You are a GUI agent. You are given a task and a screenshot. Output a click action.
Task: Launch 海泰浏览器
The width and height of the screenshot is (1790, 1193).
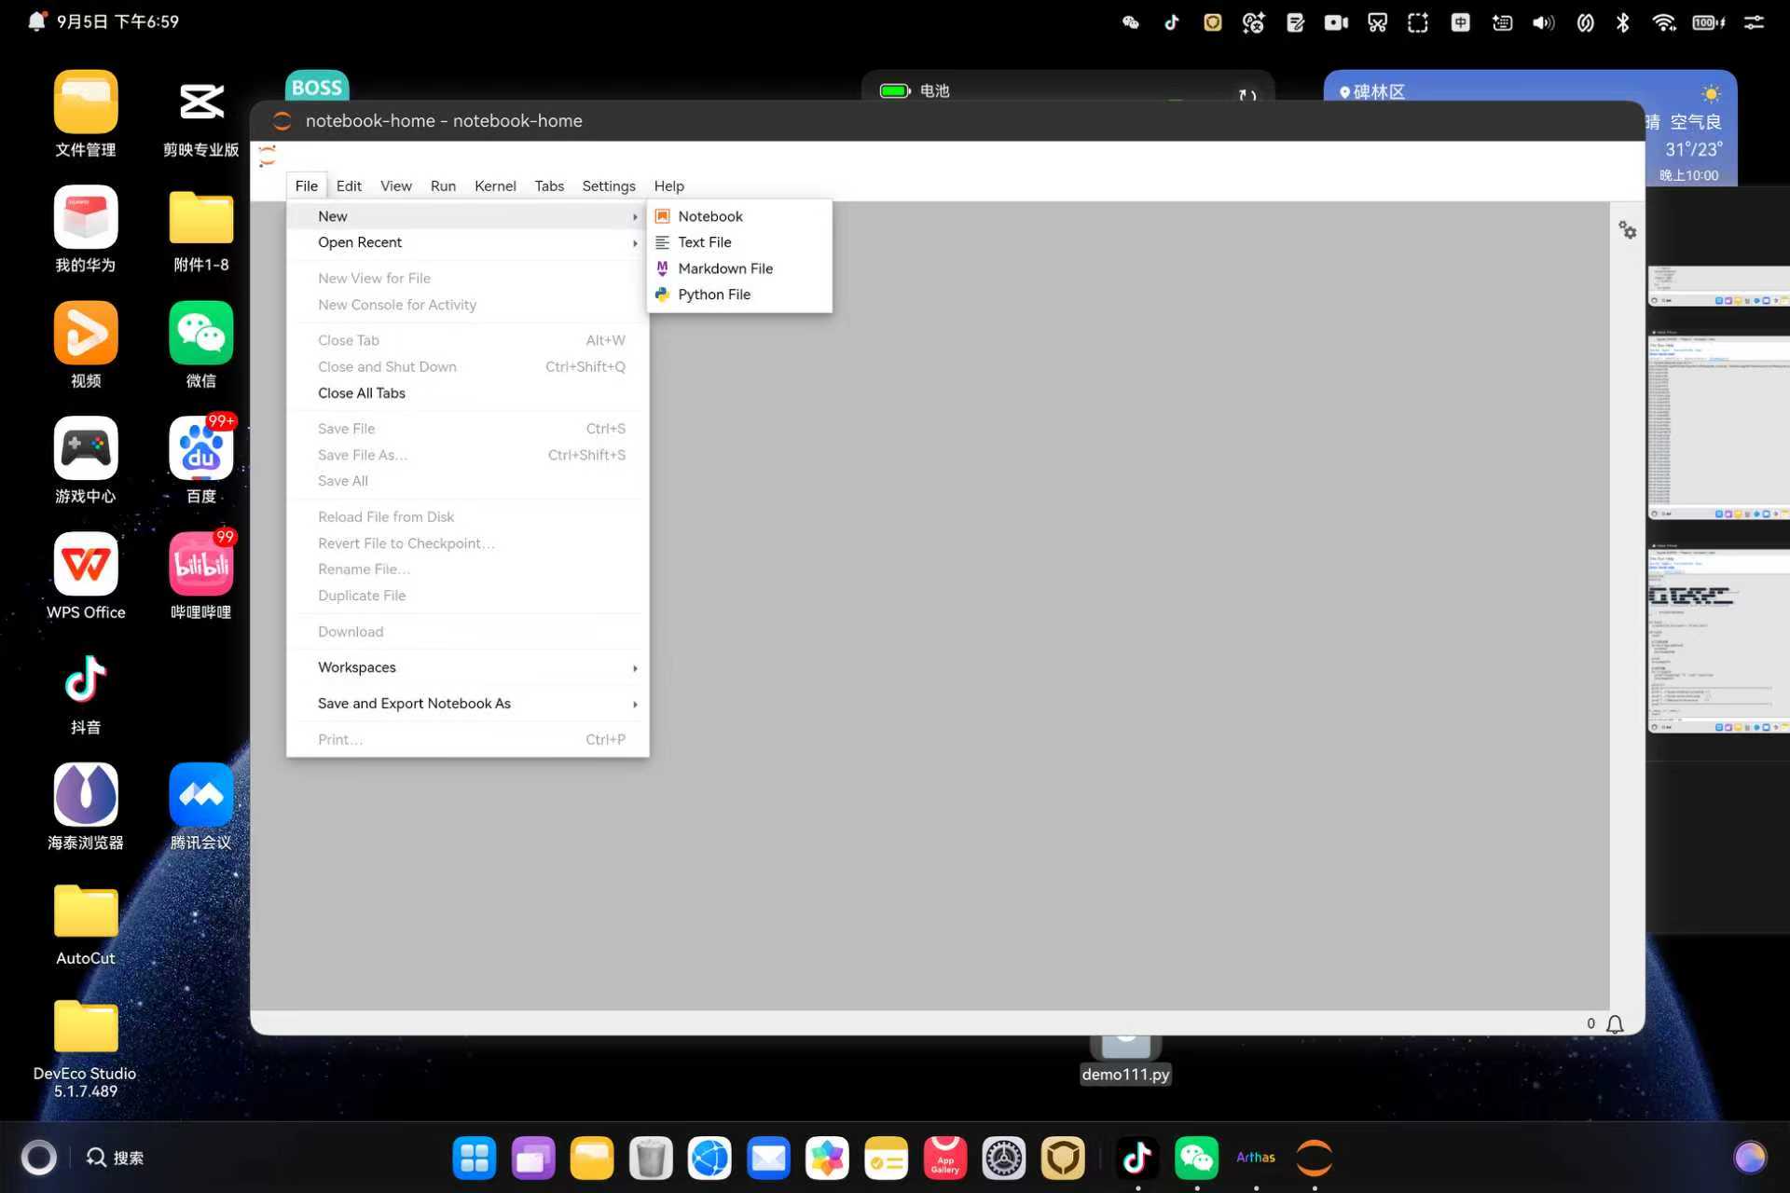point(86,807)
